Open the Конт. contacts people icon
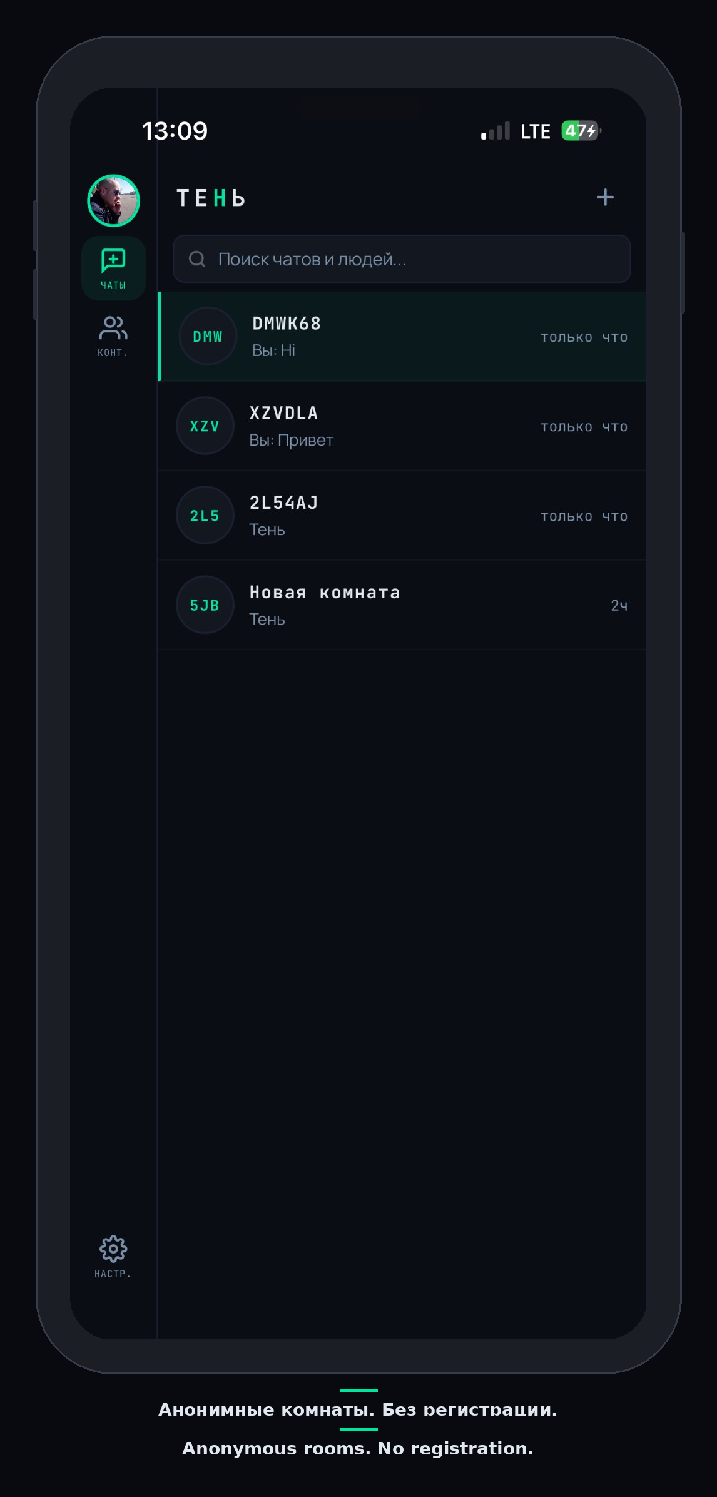The height and width of the screenshot is (1497, 717). pyautogui.click(x=113, y=328)
